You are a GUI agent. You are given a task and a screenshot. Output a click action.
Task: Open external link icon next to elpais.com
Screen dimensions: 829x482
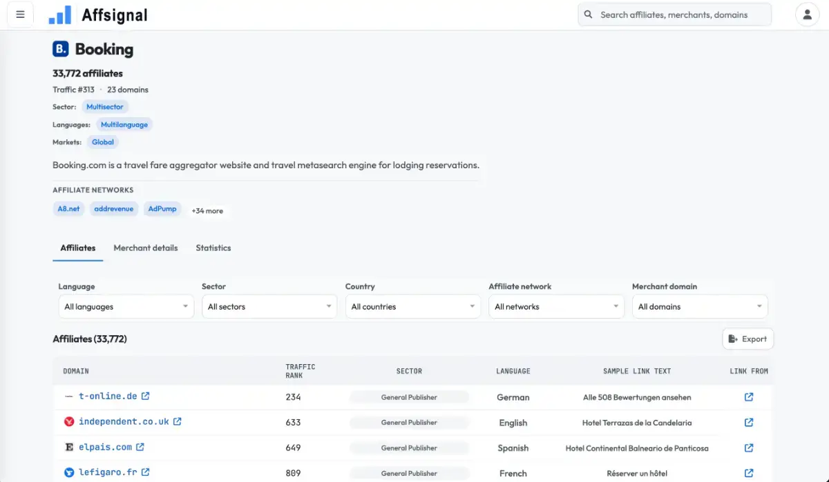pyautogui.click(x=140, y=447)
